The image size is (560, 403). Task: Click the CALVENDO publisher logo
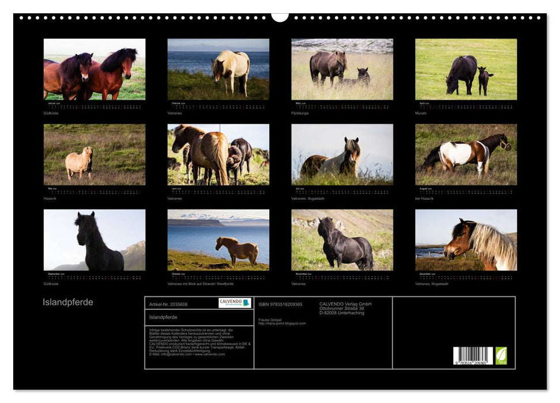(x=235, y=302)
